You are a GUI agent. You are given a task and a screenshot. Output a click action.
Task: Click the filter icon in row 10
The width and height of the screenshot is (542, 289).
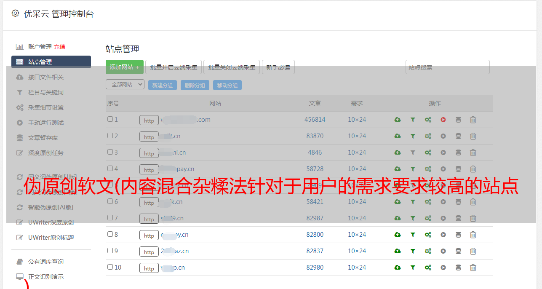pos(413,268)
